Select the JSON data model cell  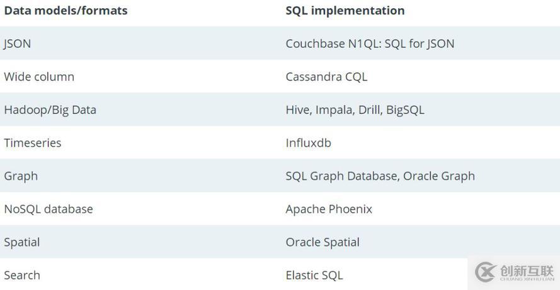[17, 43]
